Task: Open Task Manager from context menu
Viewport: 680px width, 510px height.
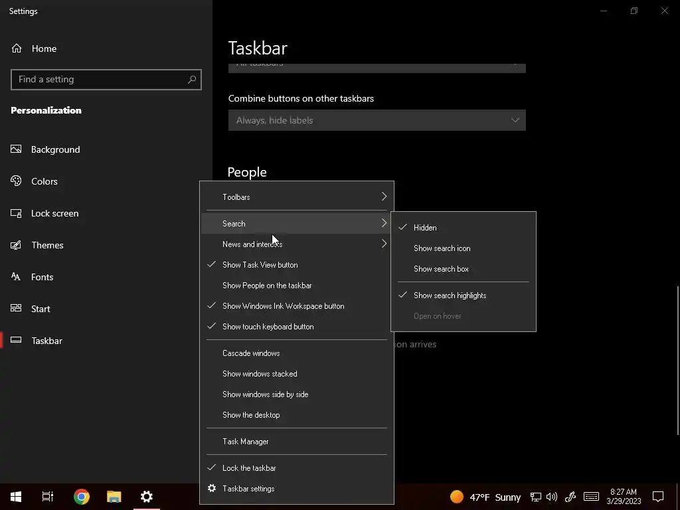Action: [297, 442]
